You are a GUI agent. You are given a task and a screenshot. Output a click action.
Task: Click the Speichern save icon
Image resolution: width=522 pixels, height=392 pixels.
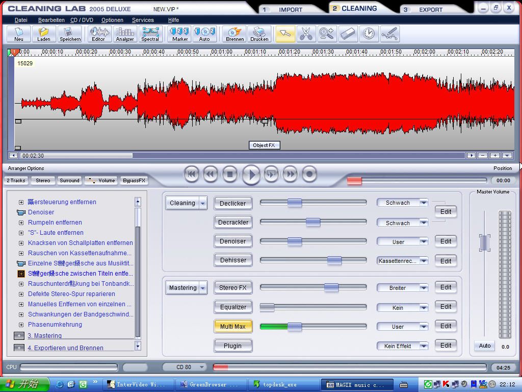tap(70, 34)
